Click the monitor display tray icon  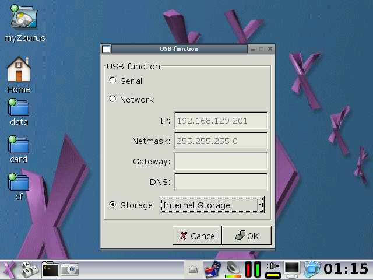tap(292, 269)
